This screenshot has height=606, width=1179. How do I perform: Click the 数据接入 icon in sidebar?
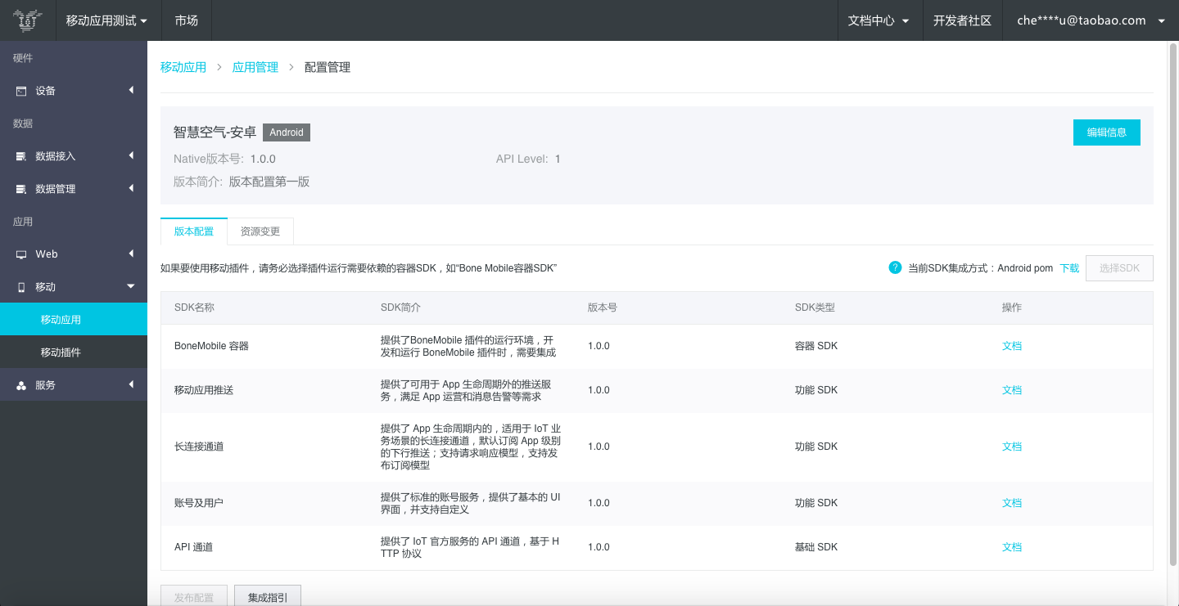pyautogui.click(x=21, y=156)
